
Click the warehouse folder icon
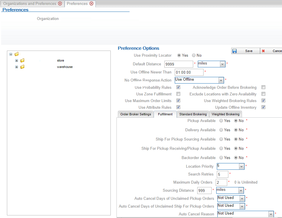[22, 67]
